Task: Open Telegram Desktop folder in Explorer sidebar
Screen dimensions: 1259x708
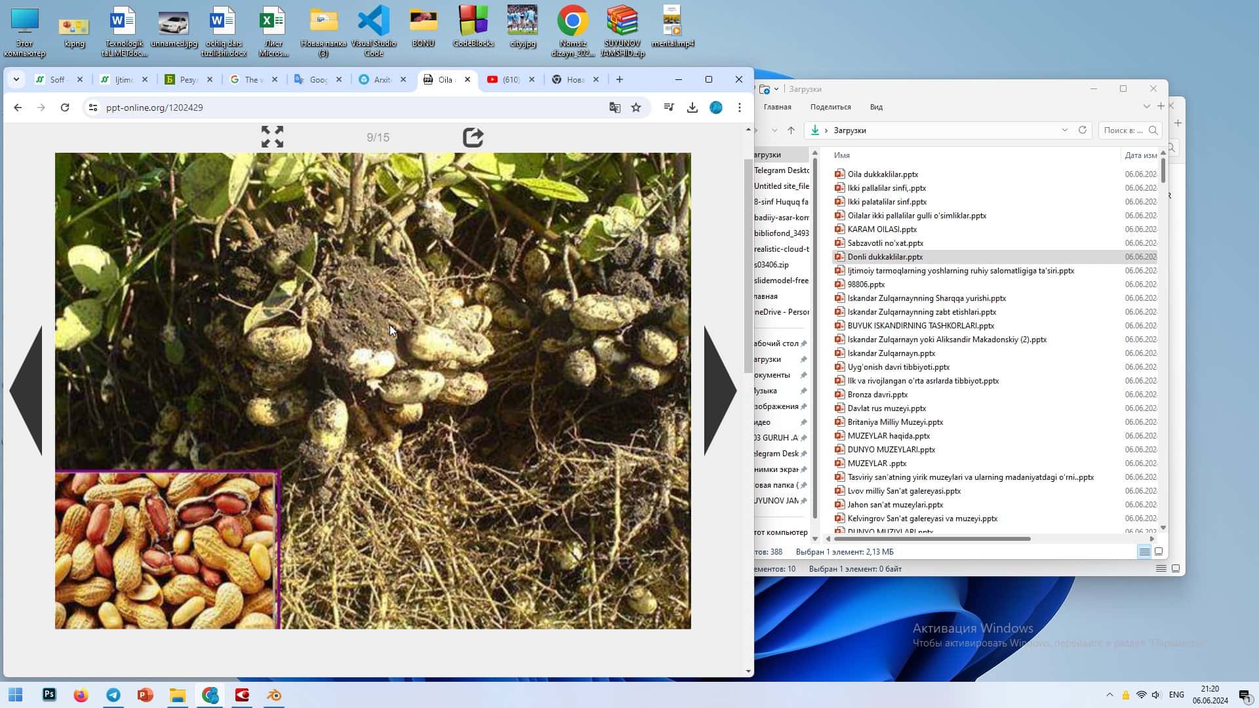Action: point(781,170)
